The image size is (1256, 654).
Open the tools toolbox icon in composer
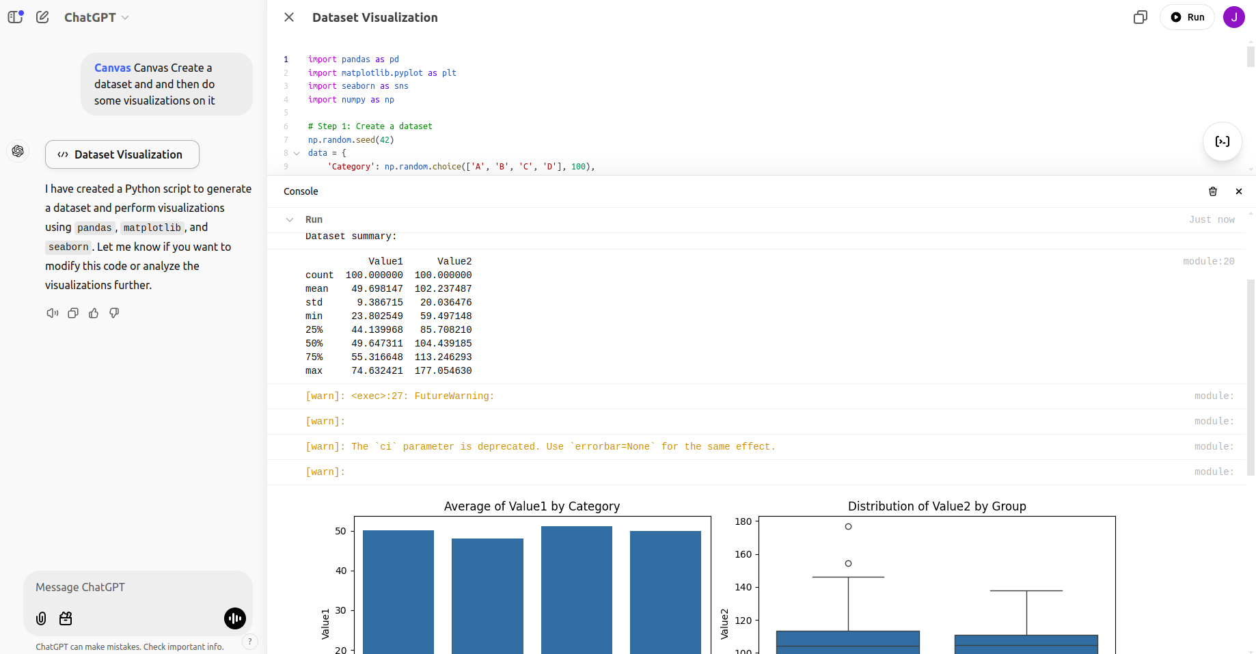[66, 618]
